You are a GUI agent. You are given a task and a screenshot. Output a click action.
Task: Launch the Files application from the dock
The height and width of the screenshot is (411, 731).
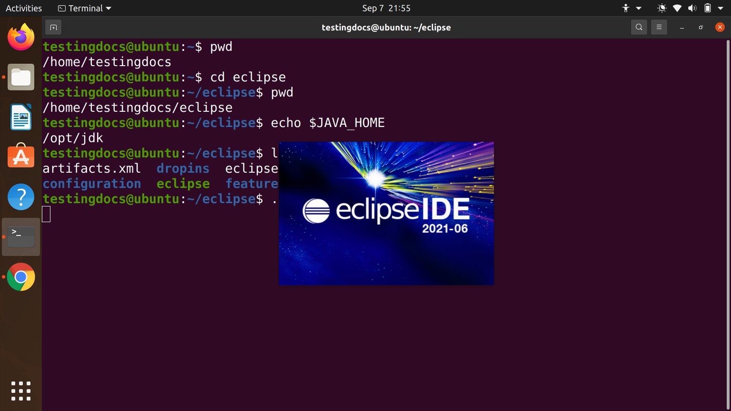coord(21,77)
